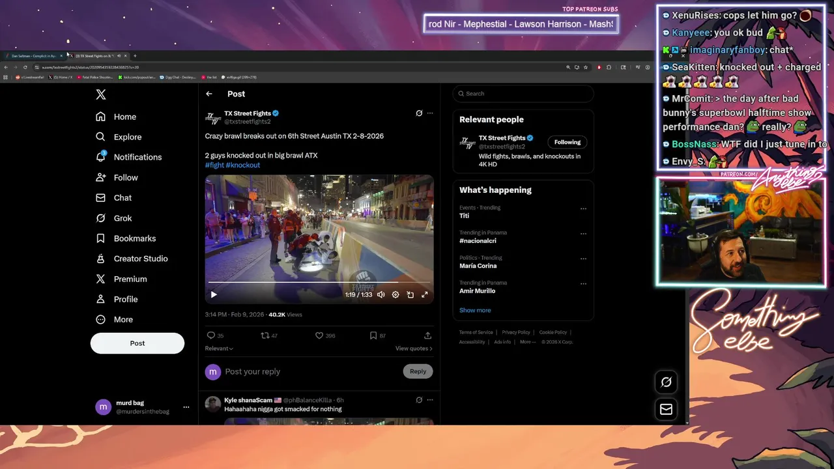Go back with the Post arrow

coord(209,94)
